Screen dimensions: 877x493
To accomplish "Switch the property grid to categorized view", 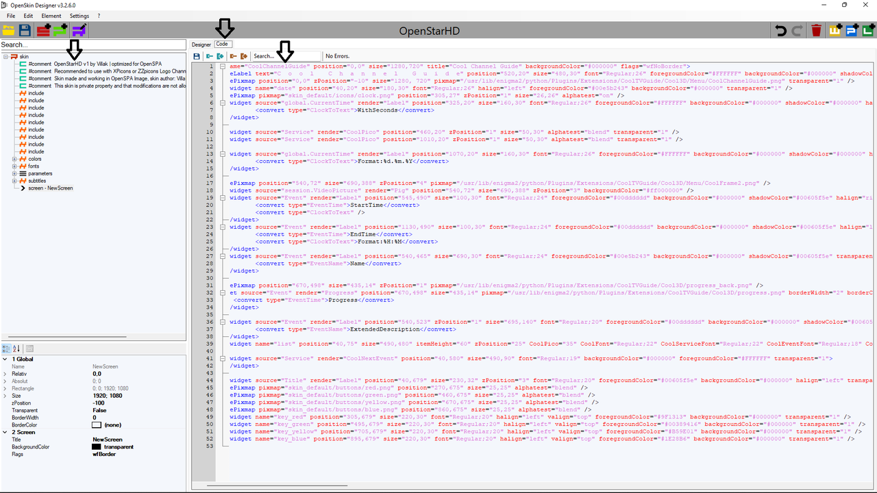I will pyautogui.click(x=6, y=349).
